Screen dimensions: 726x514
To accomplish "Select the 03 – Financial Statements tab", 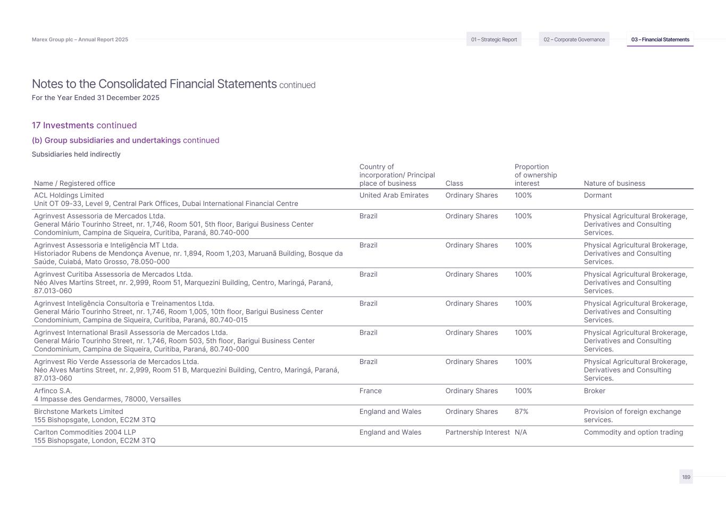I will click(x=660, y=39).
